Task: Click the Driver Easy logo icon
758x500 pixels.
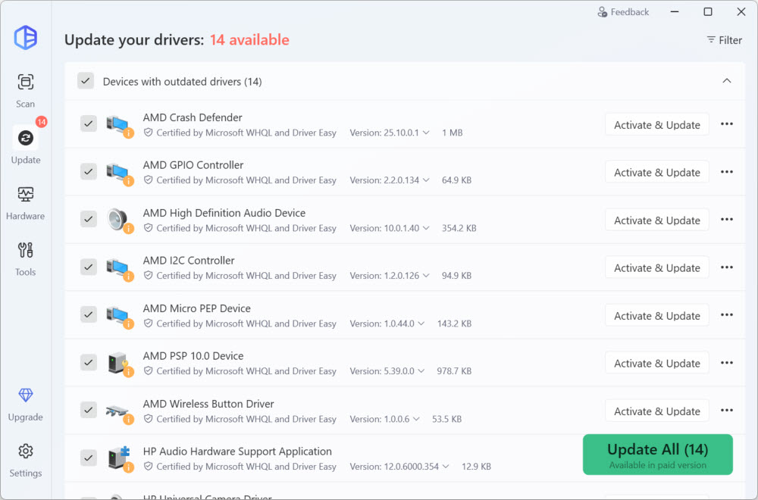Action: click(x=26, y=37)
